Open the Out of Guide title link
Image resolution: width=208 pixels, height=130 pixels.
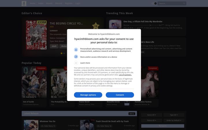click(x=28, y=102)
